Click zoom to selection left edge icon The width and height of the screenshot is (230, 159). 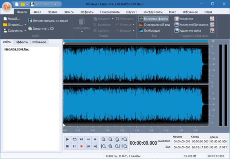(x=104, y=146)
